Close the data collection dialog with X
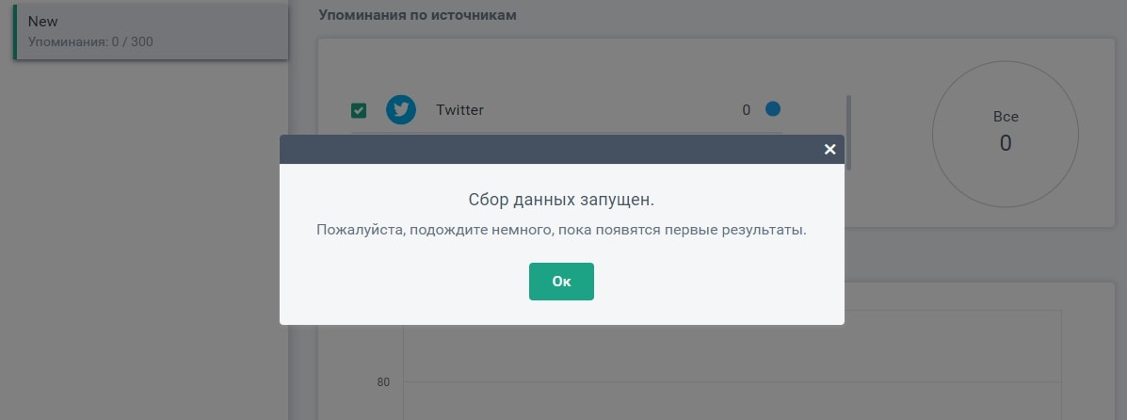Image resolution: width=1127 pixels, height=420 pixels. (830, 150)
